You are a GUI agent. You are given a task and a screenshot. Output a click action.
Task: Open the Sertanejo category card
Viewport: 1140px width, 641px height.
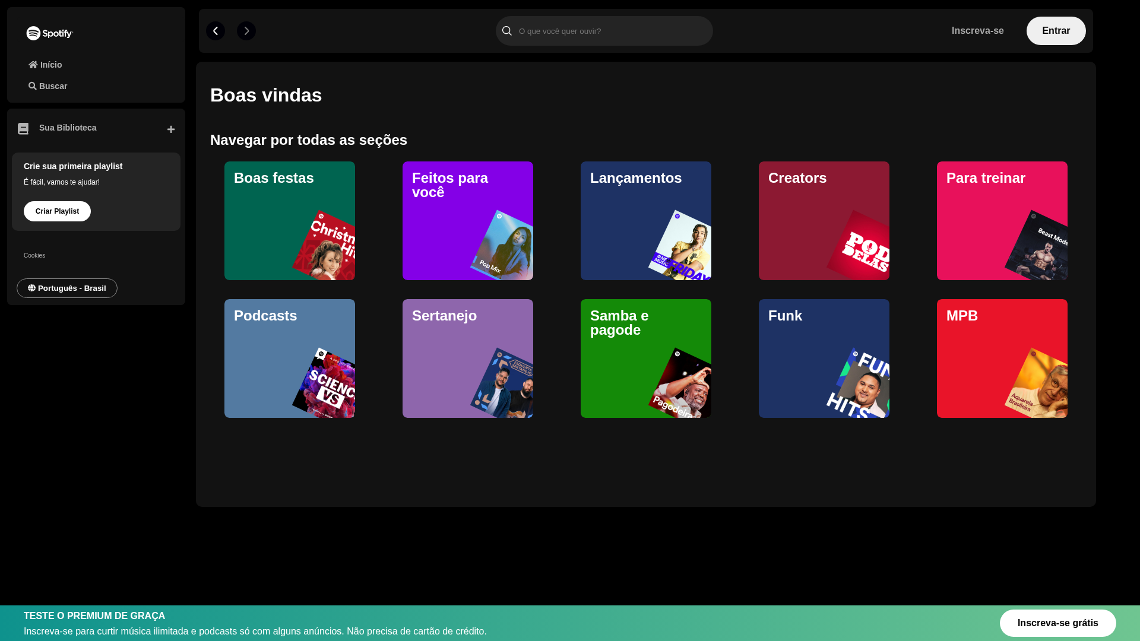[468, 358]
